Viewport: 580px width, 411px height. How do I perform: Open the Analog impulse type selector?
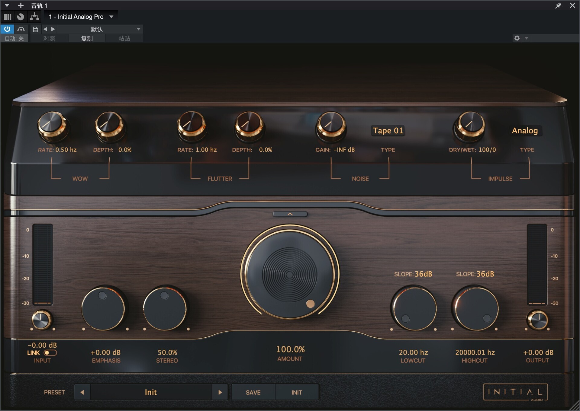(525, 131)
